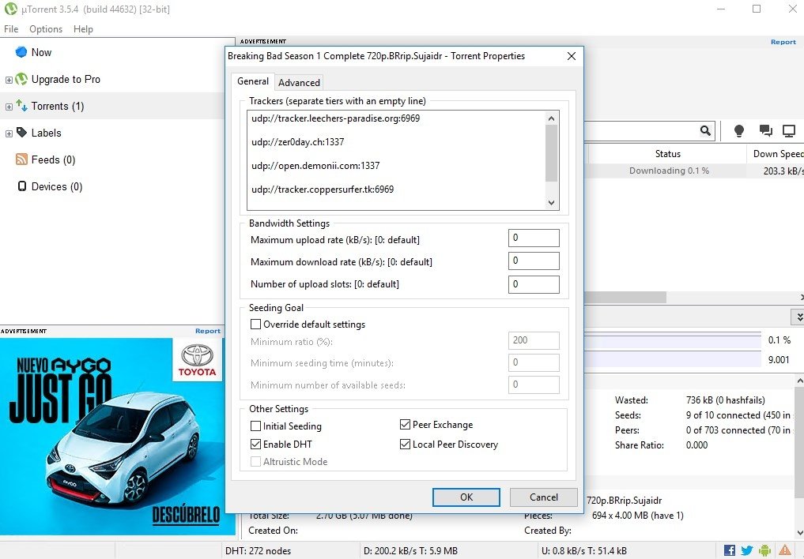Collapse the detail pane double-chevron button

click(798, 317)
